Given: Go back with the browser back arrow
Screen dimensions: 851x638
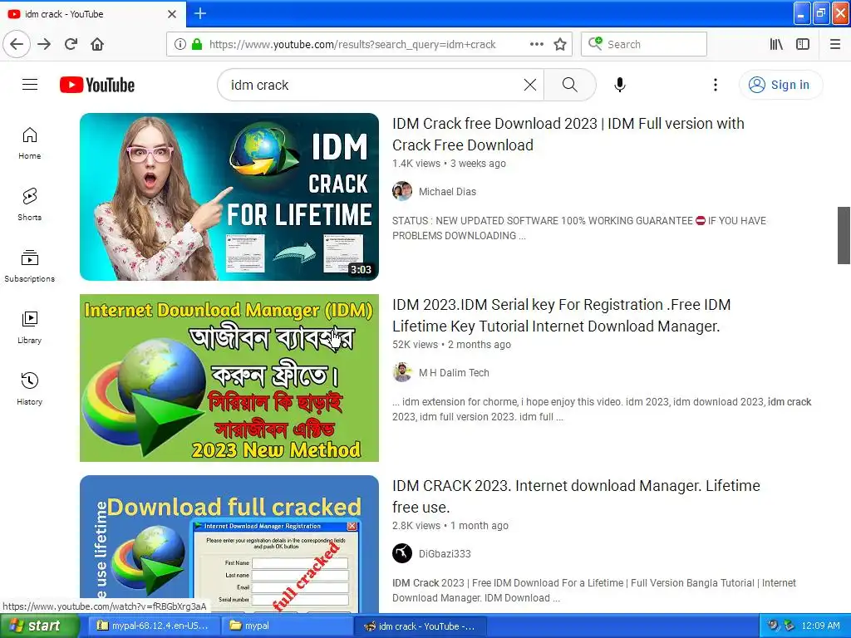Looking at the screenshot, I should point(17,44).
